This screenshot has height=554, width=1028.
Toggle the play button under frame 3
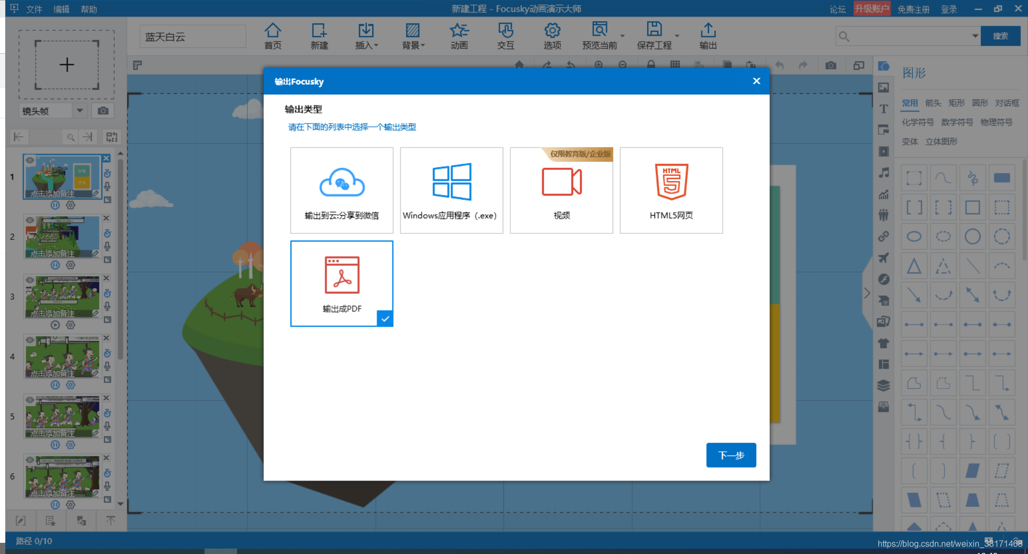click(x=55, y=325)
